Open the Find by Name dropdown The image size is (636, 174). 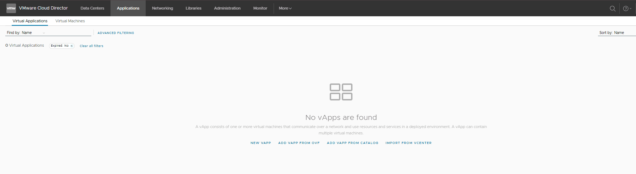[x=26, y=33]
